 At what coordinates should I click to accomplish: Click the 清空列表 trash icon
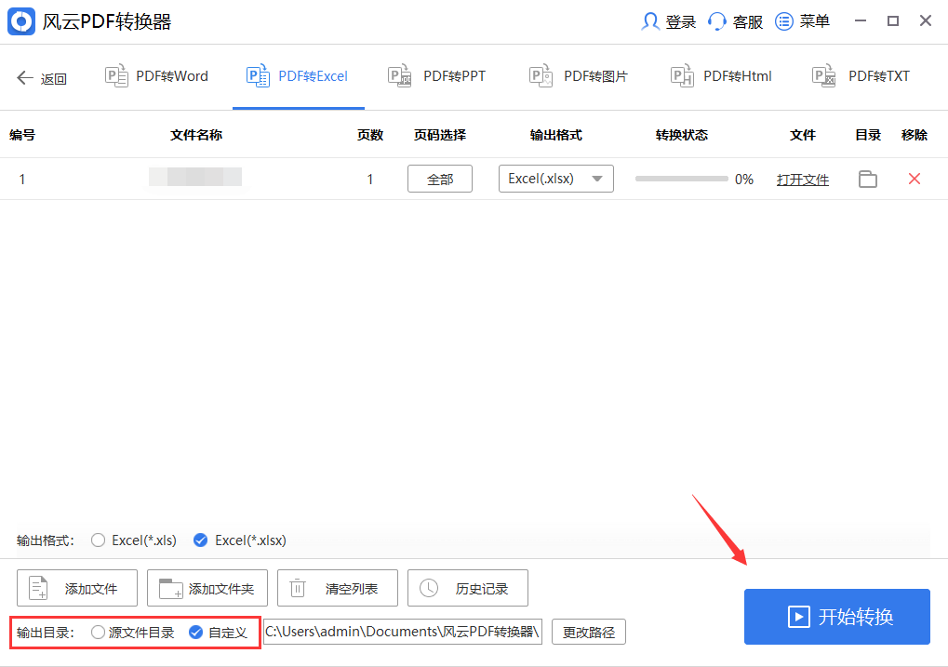point(298,588)
